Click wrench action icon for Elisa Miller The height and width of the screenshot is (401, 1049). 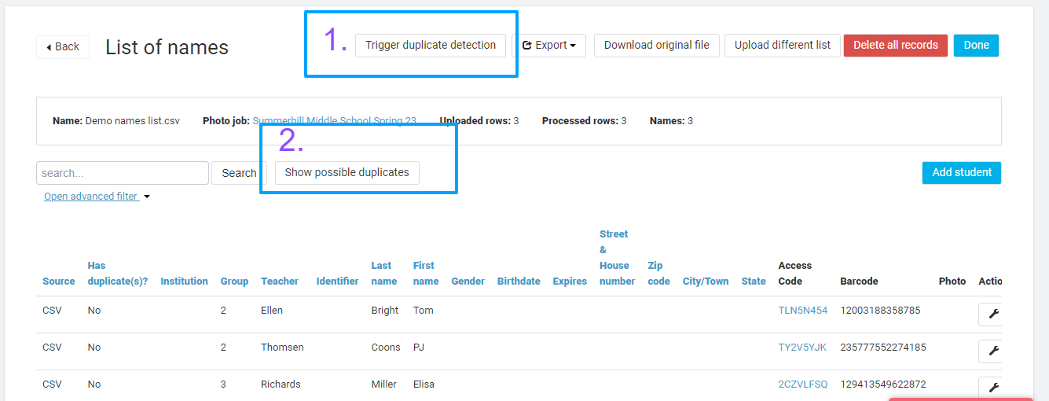(992, 388)
